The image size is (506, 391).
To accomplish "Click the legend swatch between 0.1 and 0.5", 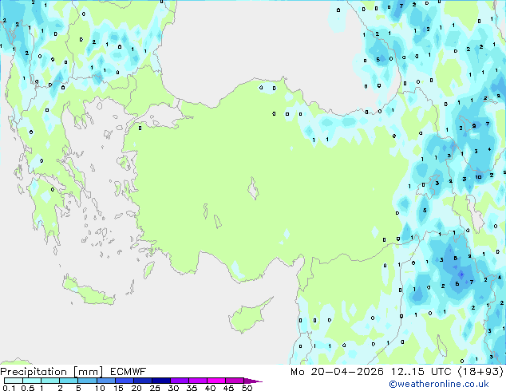I will click(14, 381).
